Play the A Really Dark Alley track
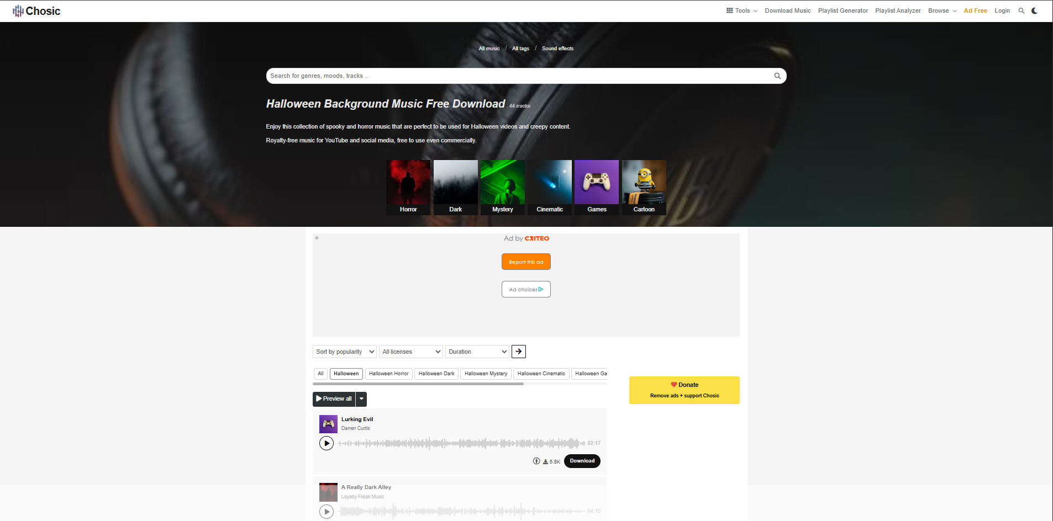1053x521 pixels. click(326, 511)
